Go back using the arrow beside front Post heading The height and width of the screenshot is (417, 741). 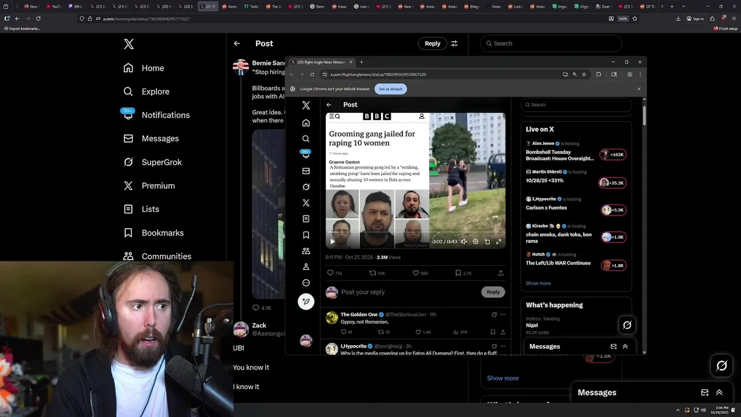(329, 105)
